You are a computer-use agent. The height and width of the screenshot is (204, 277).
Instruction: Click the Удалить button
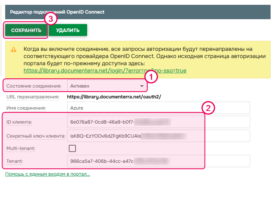tap(68, 30)
